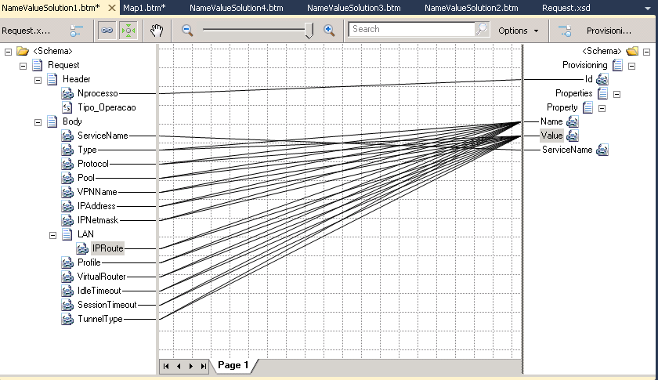Toggle the auto-scroll to relevant links button
The image size is (658, 380).
(127, 31)
